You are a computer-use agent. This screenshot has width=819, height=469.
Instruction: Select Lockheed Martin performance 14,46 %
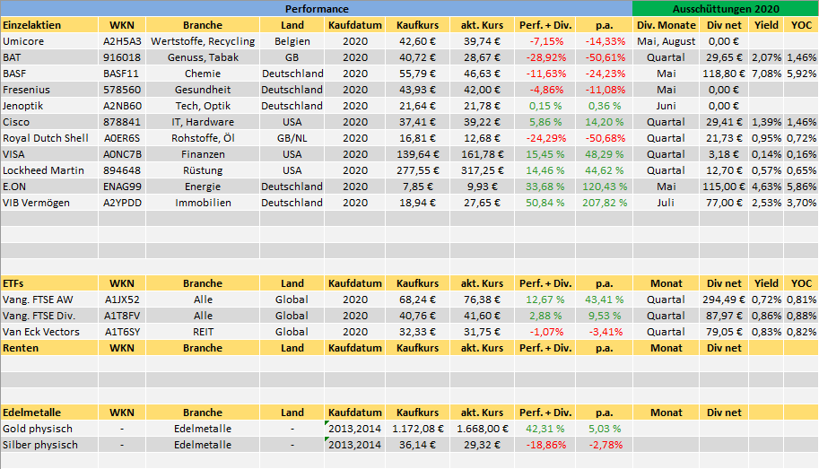click(545, 170)
